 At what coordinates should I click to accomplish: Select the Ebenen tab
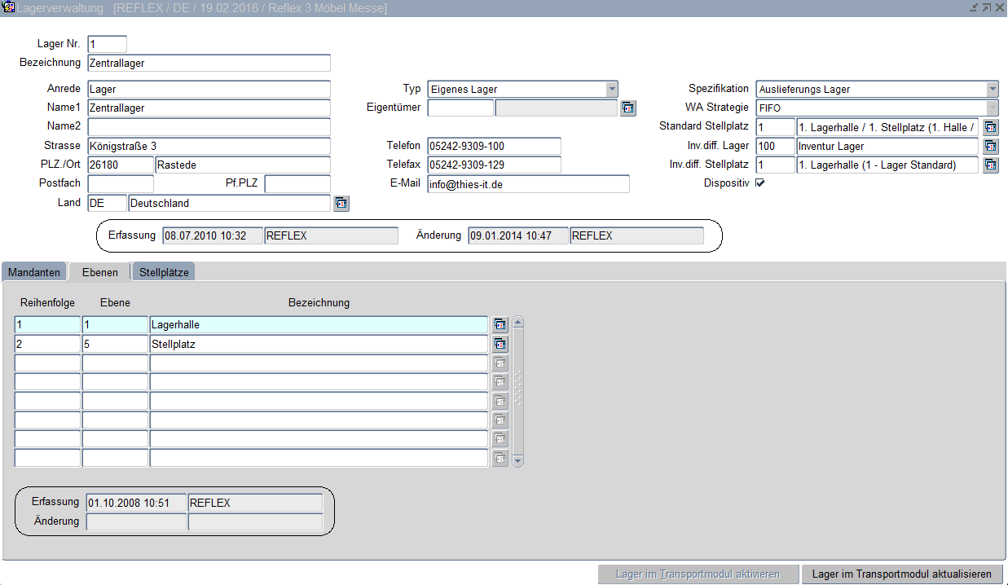pos(100,272)
